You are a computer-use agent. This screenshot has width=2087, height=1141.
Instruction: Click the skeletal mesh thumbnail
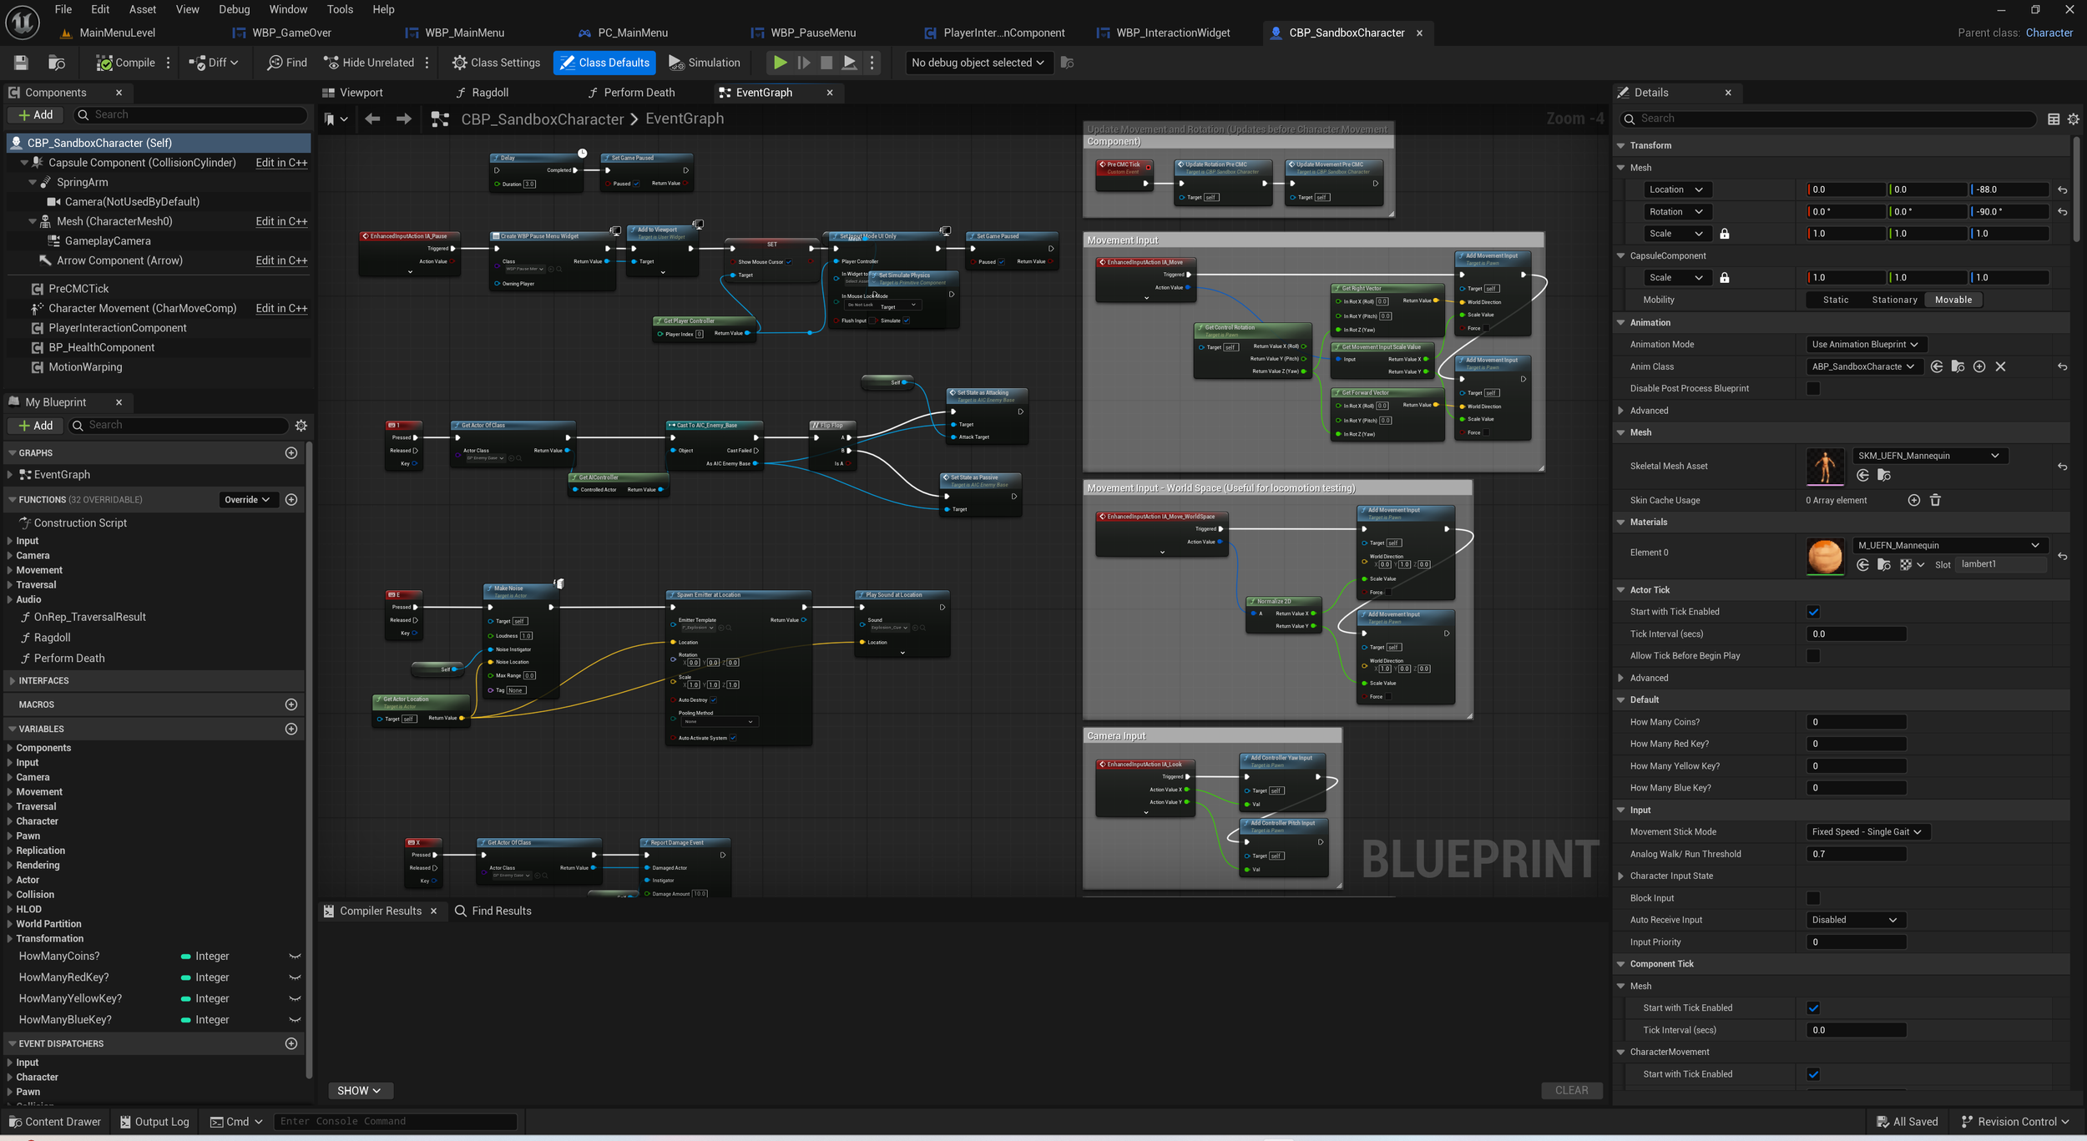(x=1826, y=466)
